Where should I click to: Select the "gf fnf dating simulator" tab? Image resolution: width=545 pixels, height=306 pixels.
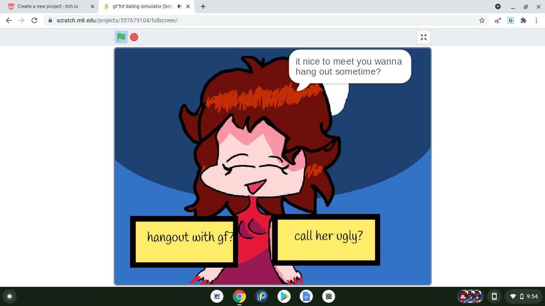tap(147, 6)
